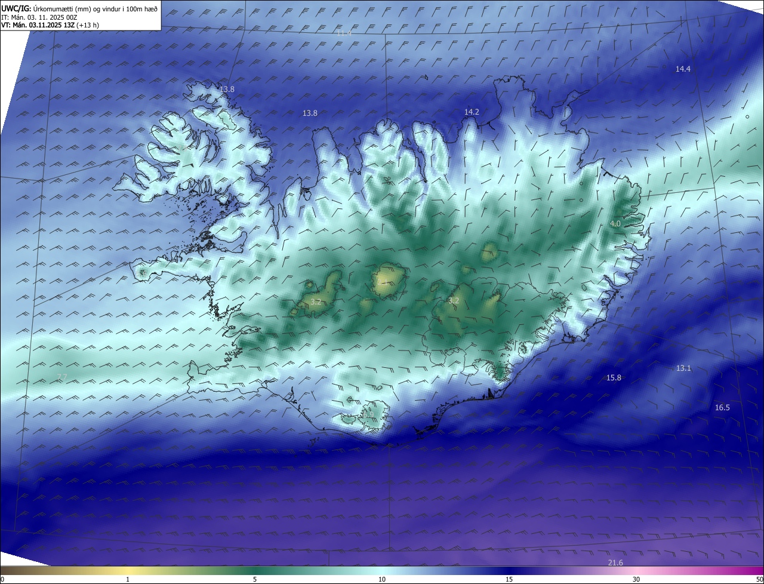The height and width of the screenshot is (584, 764).
Task: Click the 3.2 label on the western glacier
Action: 316,302
